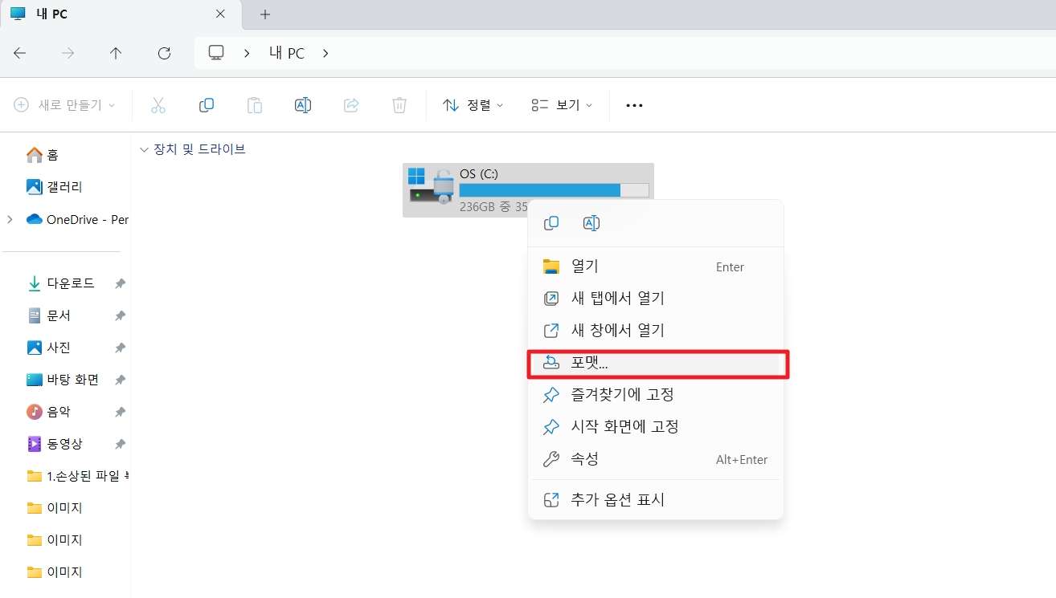Click the monitor icon in address bar
Screen dimensions: 1056x598
[216, 53]
